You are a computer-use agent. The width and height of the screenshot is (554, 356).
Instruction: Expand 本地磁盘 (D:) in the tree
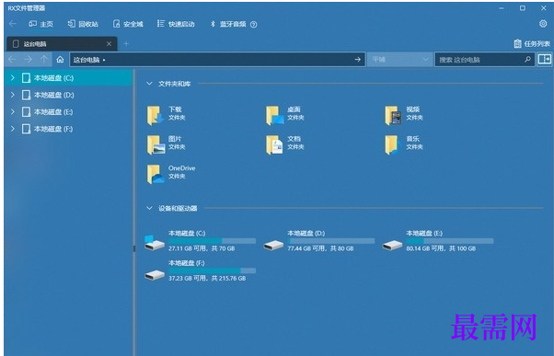[x=13, y=95]
